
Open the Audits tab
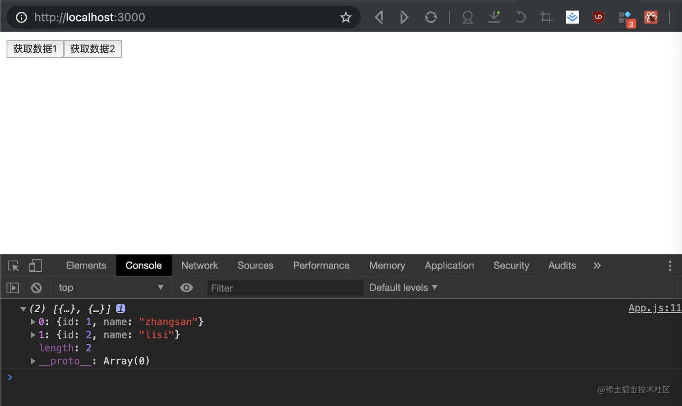[x=562, y=266]
